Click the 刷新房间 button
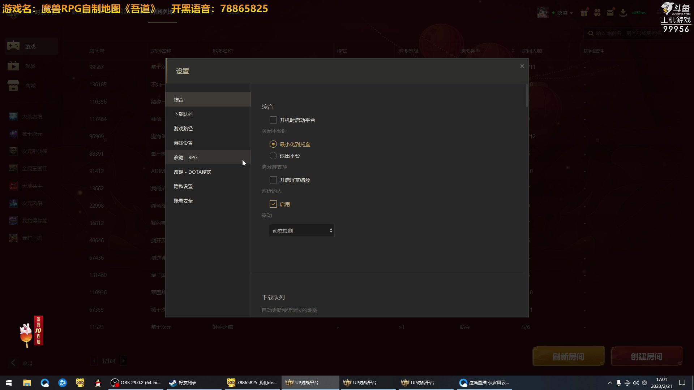 (569, 356)
